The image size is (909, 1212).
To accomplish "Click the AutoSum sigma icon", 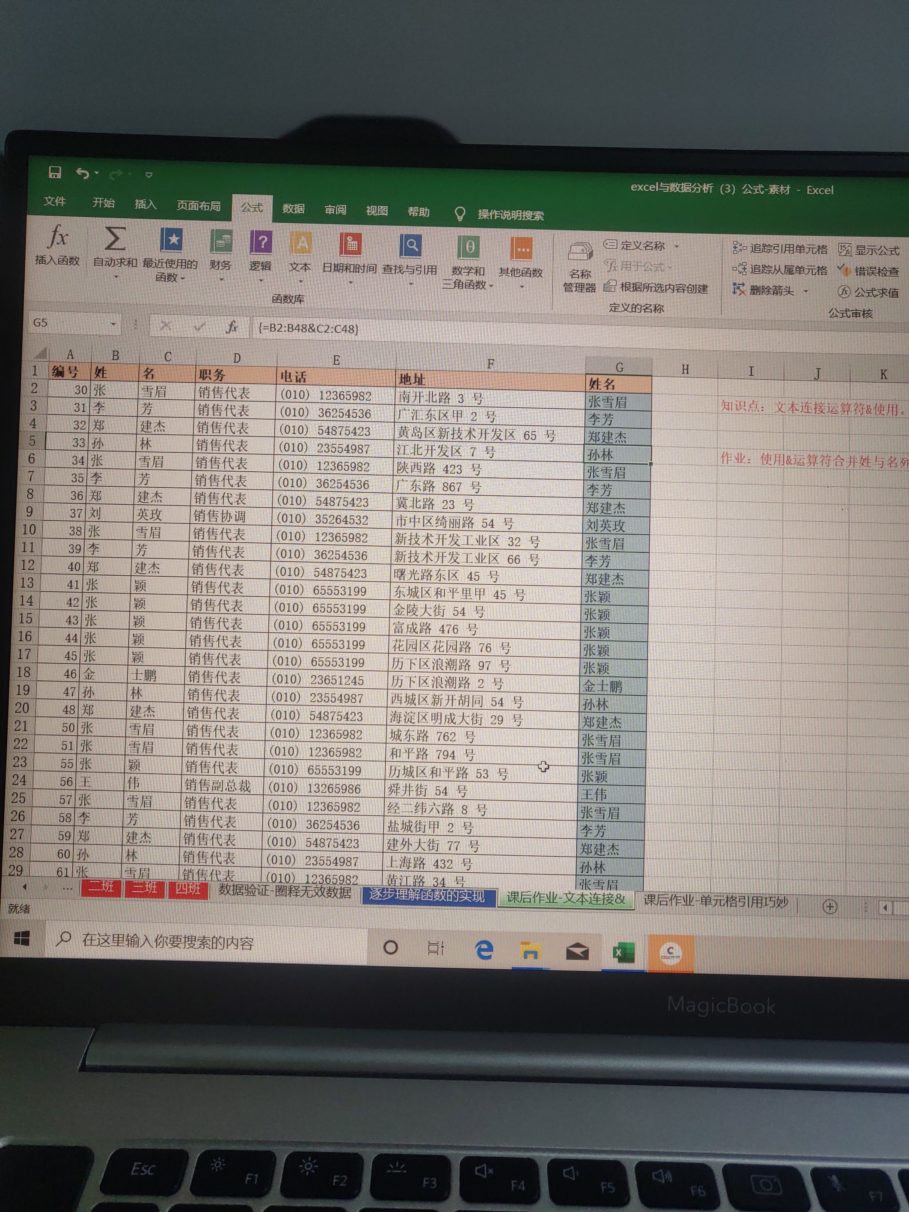I will tap(115, 238).
